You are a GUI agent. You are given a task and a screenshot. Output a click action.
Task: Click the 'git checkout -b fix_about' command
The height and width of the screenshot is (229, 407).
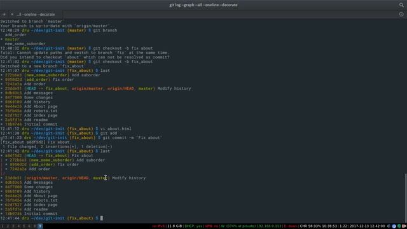click(x=123, y=62)
